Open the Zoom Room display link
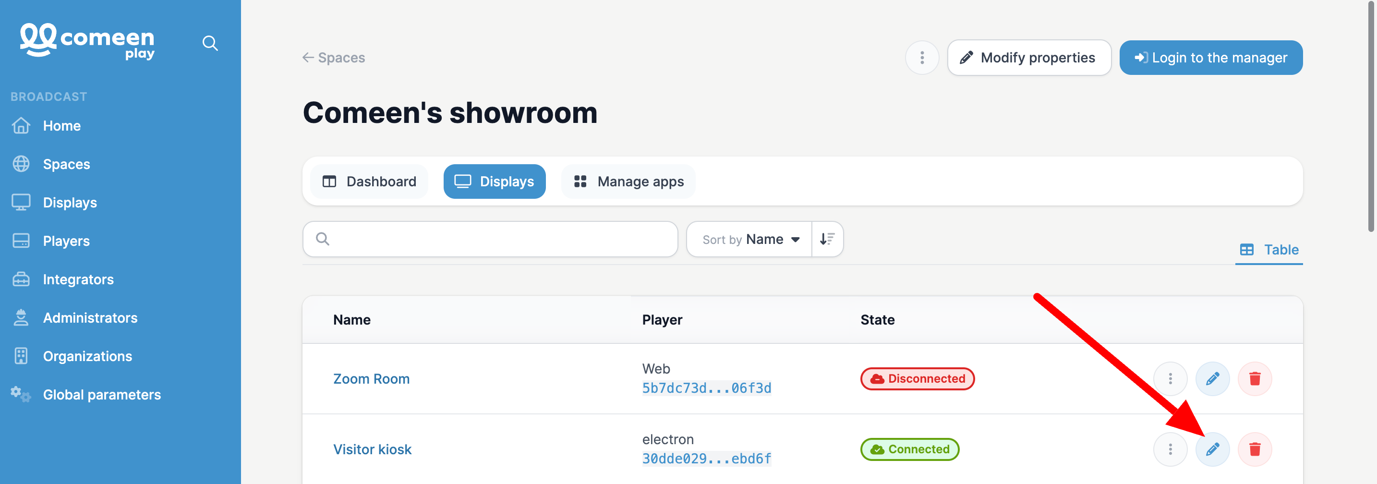Image resolution: width=1377 pixels, height=484 pixels. pyautogui.click(x=372, y=379)
